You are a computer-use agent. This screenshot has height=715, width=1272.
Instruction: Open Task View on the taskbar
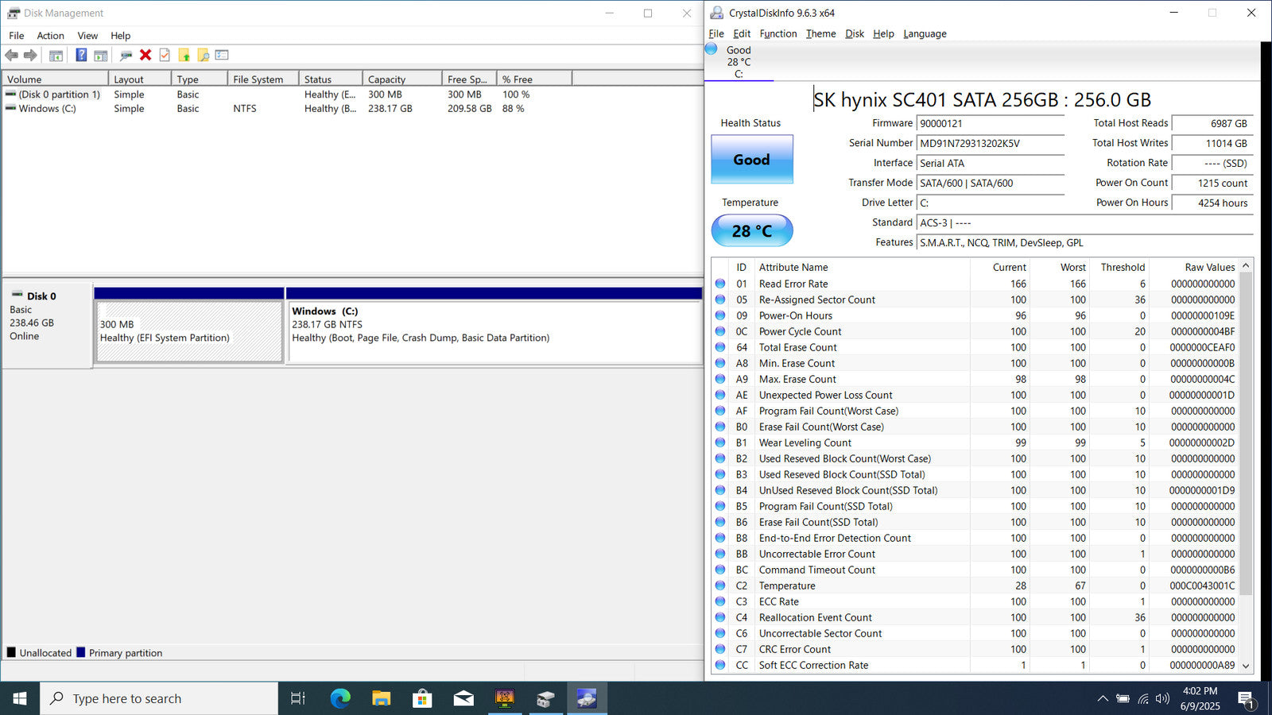click(x=298, y=698)
